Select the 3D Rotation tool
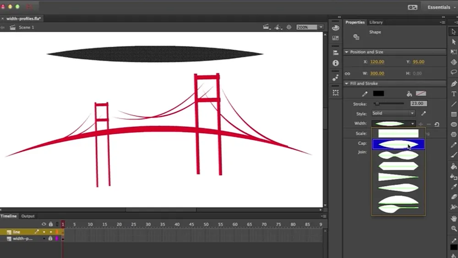 pyautogui.click(x=453, y=62)
